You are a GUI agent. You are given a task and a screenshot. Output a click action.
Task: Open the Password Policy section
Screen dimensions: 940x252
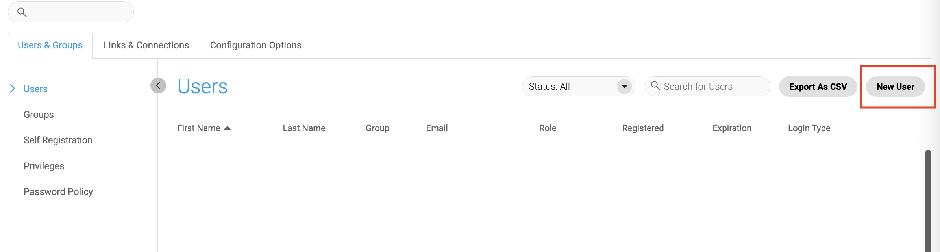pyautogui.click(x=58, y=191)
